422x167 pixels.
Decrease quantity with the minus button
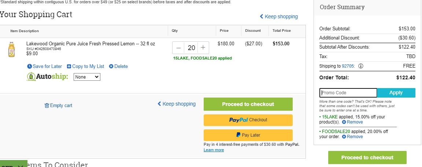coord(178,48)
